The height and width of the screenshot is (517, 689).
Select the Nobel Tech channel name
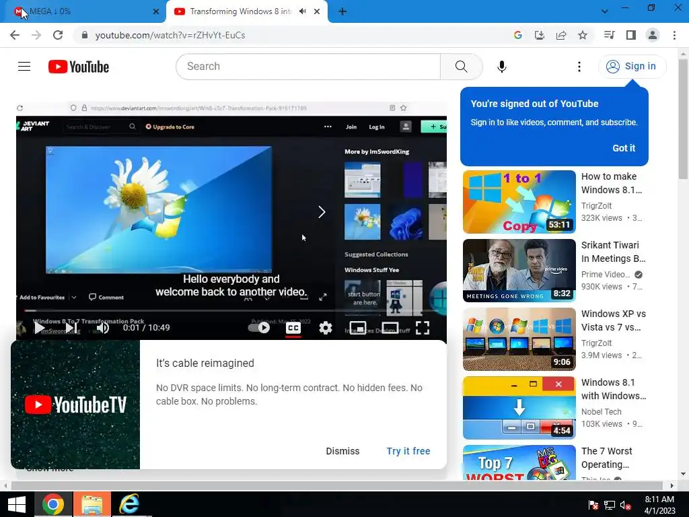pyautogui.click(x=601, y=411)
